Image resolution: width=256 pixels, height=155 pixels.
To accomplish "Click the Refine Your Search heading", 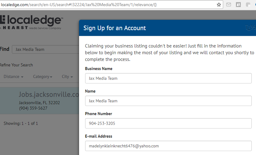I will click(x=16, y=65).
